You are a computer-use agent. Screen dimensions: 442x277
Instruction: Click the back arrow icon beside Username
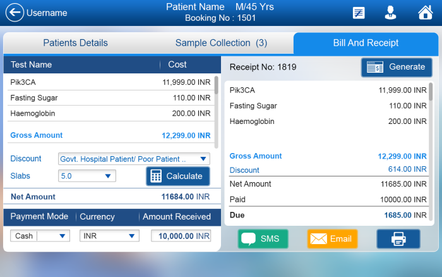[x=14, y=13]
